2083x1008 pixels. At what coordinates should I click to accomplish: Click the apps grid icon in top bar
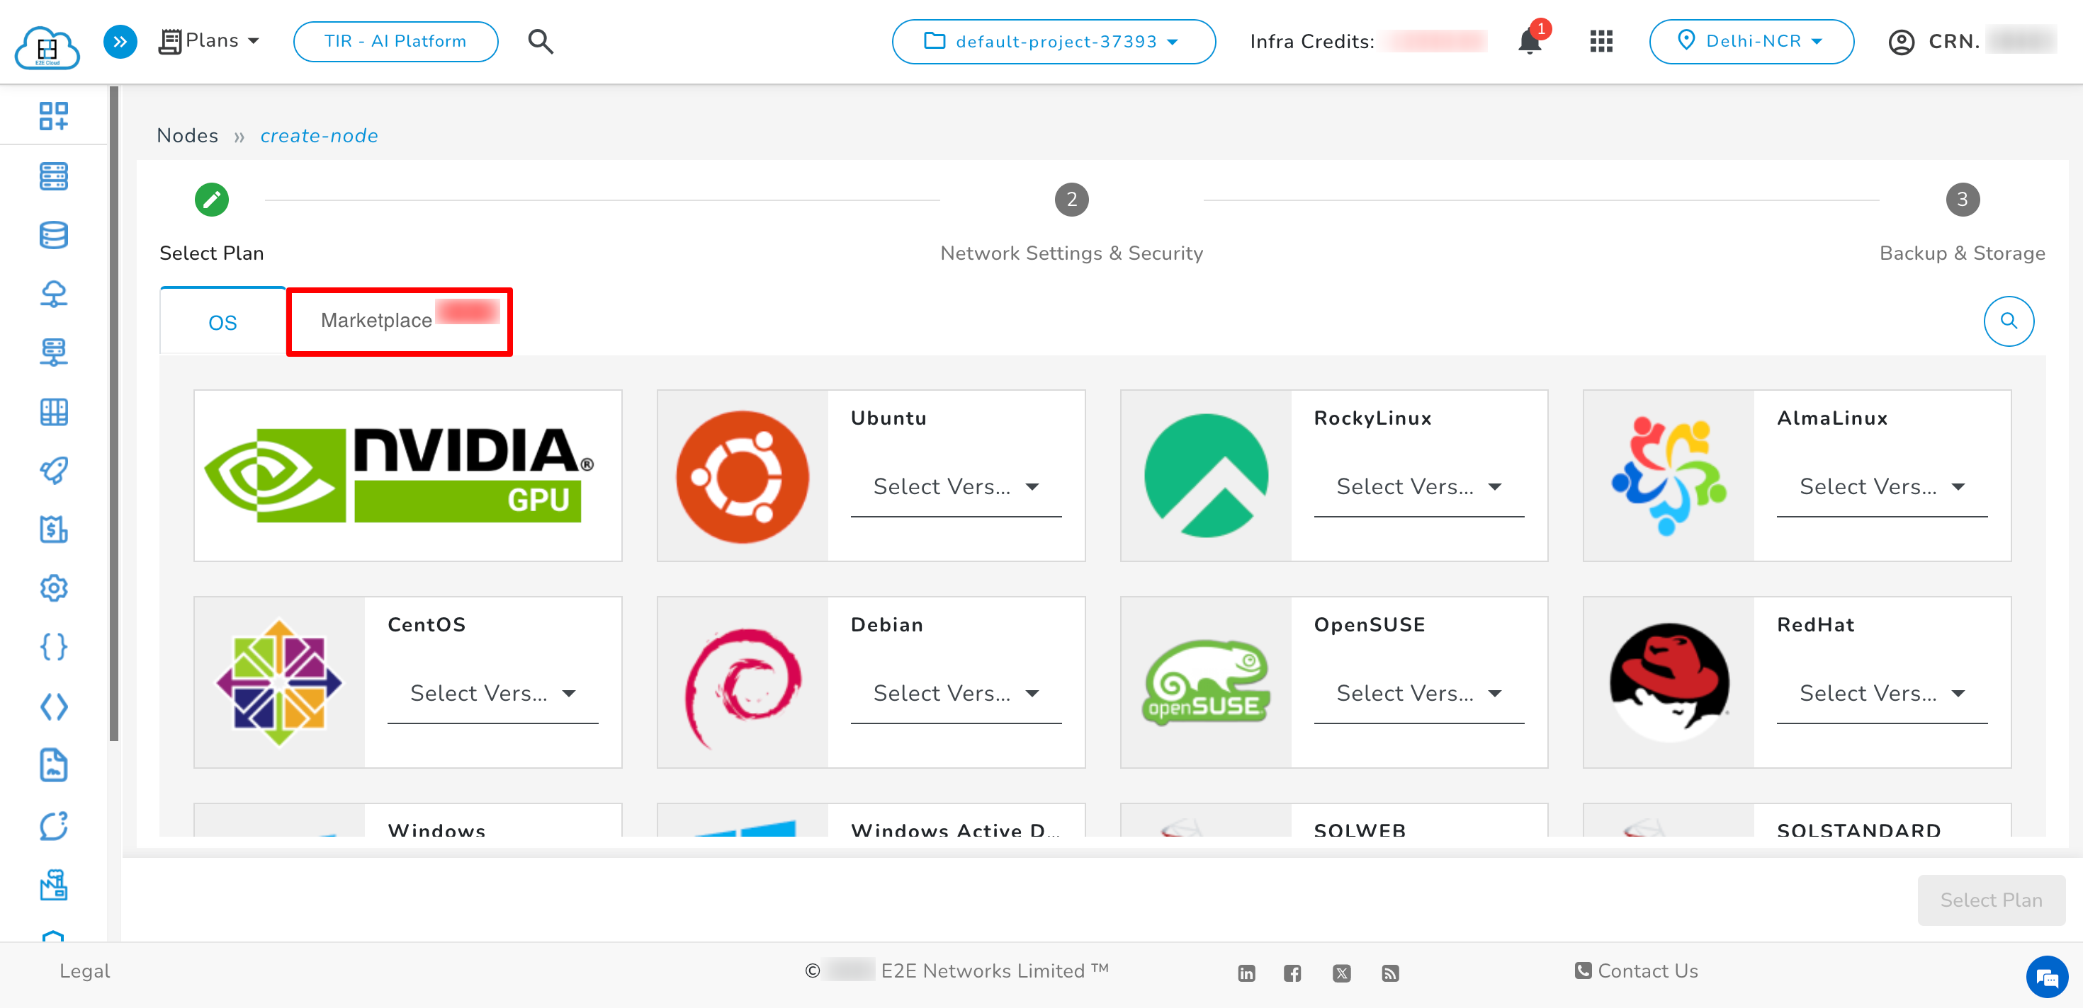[1601, 41]
